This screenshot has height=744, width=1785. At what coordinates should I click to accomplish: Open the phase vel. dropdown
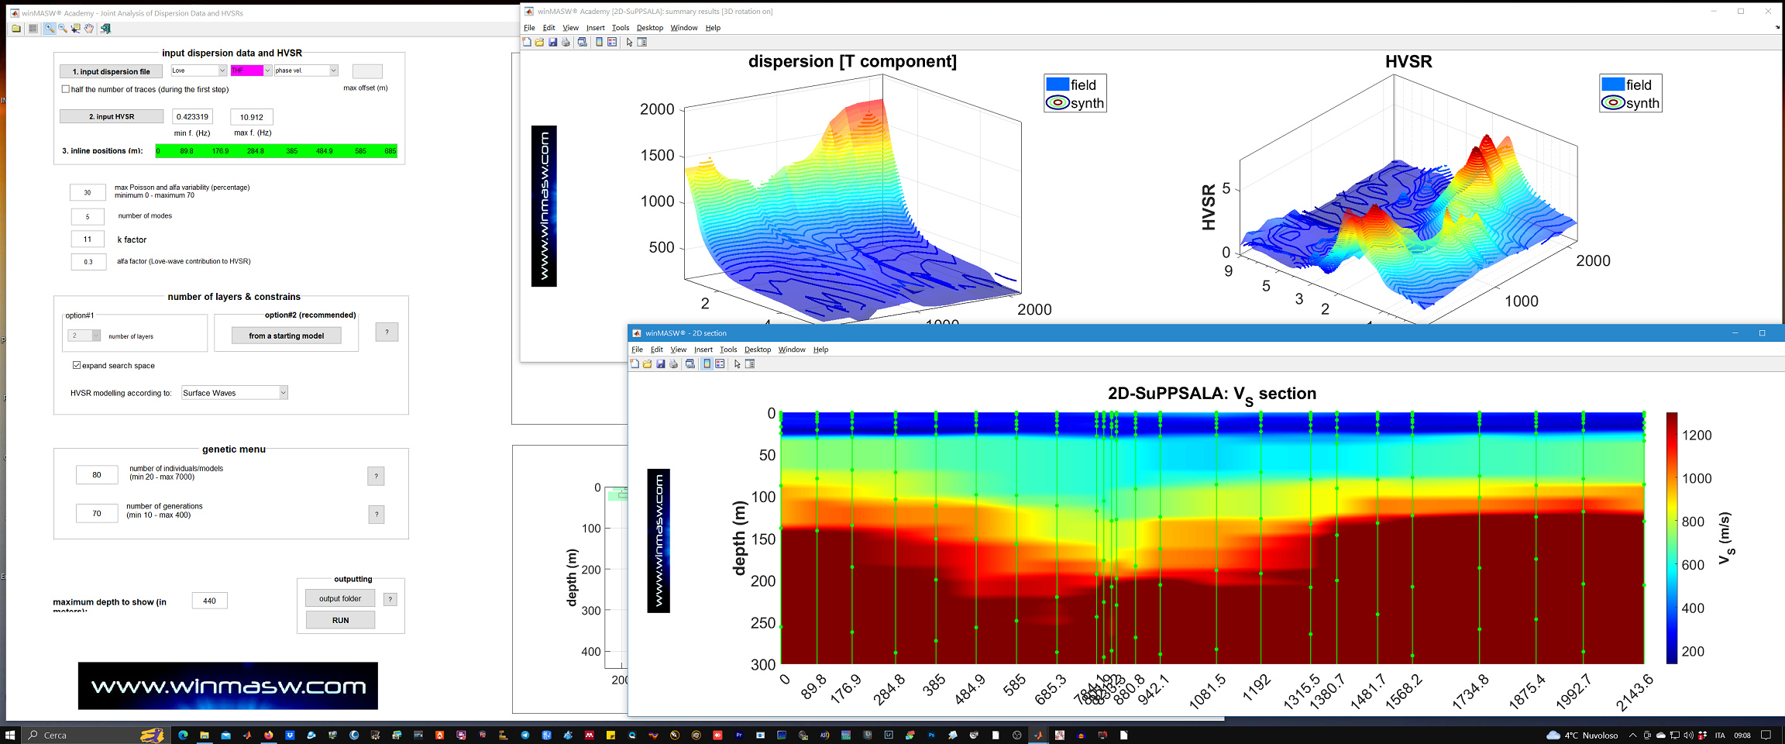coord(306,71)
